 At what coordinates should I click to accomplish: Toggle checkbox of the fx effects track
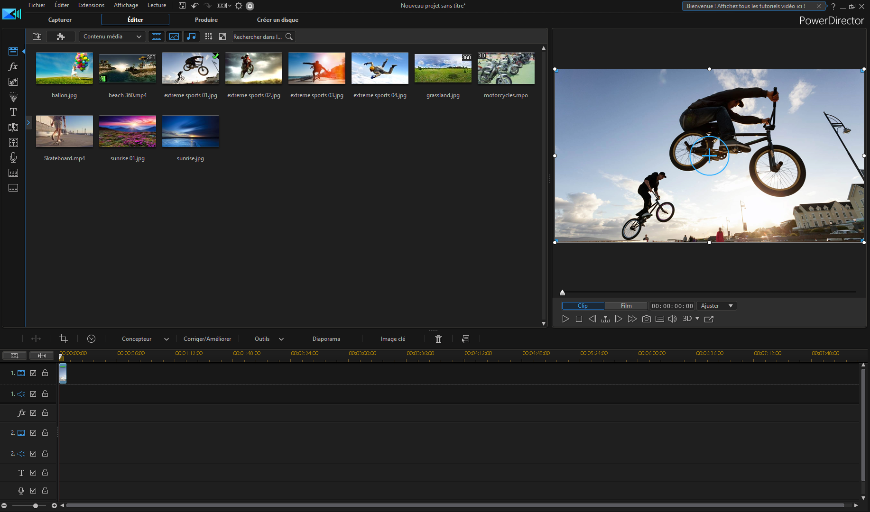click(33, 413)
